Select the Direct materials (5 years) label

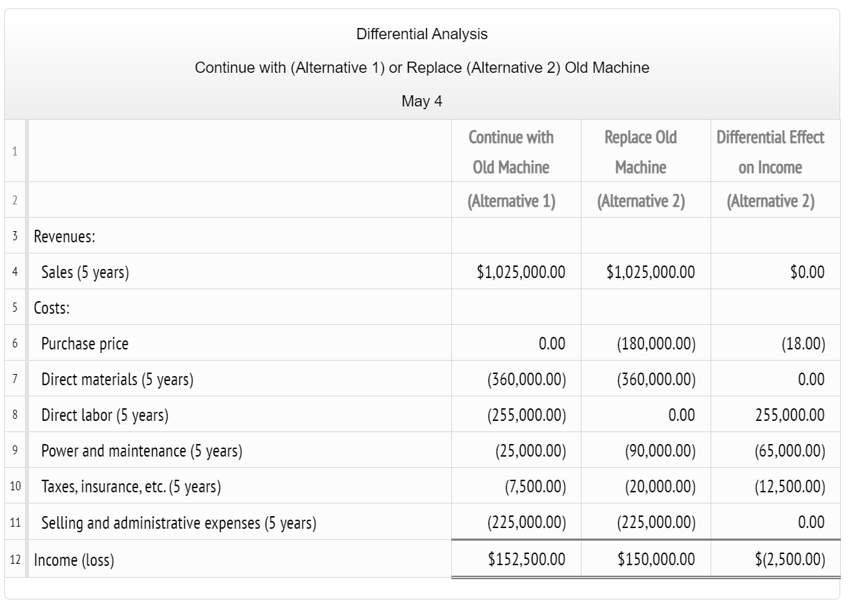(x=117, y=380)
